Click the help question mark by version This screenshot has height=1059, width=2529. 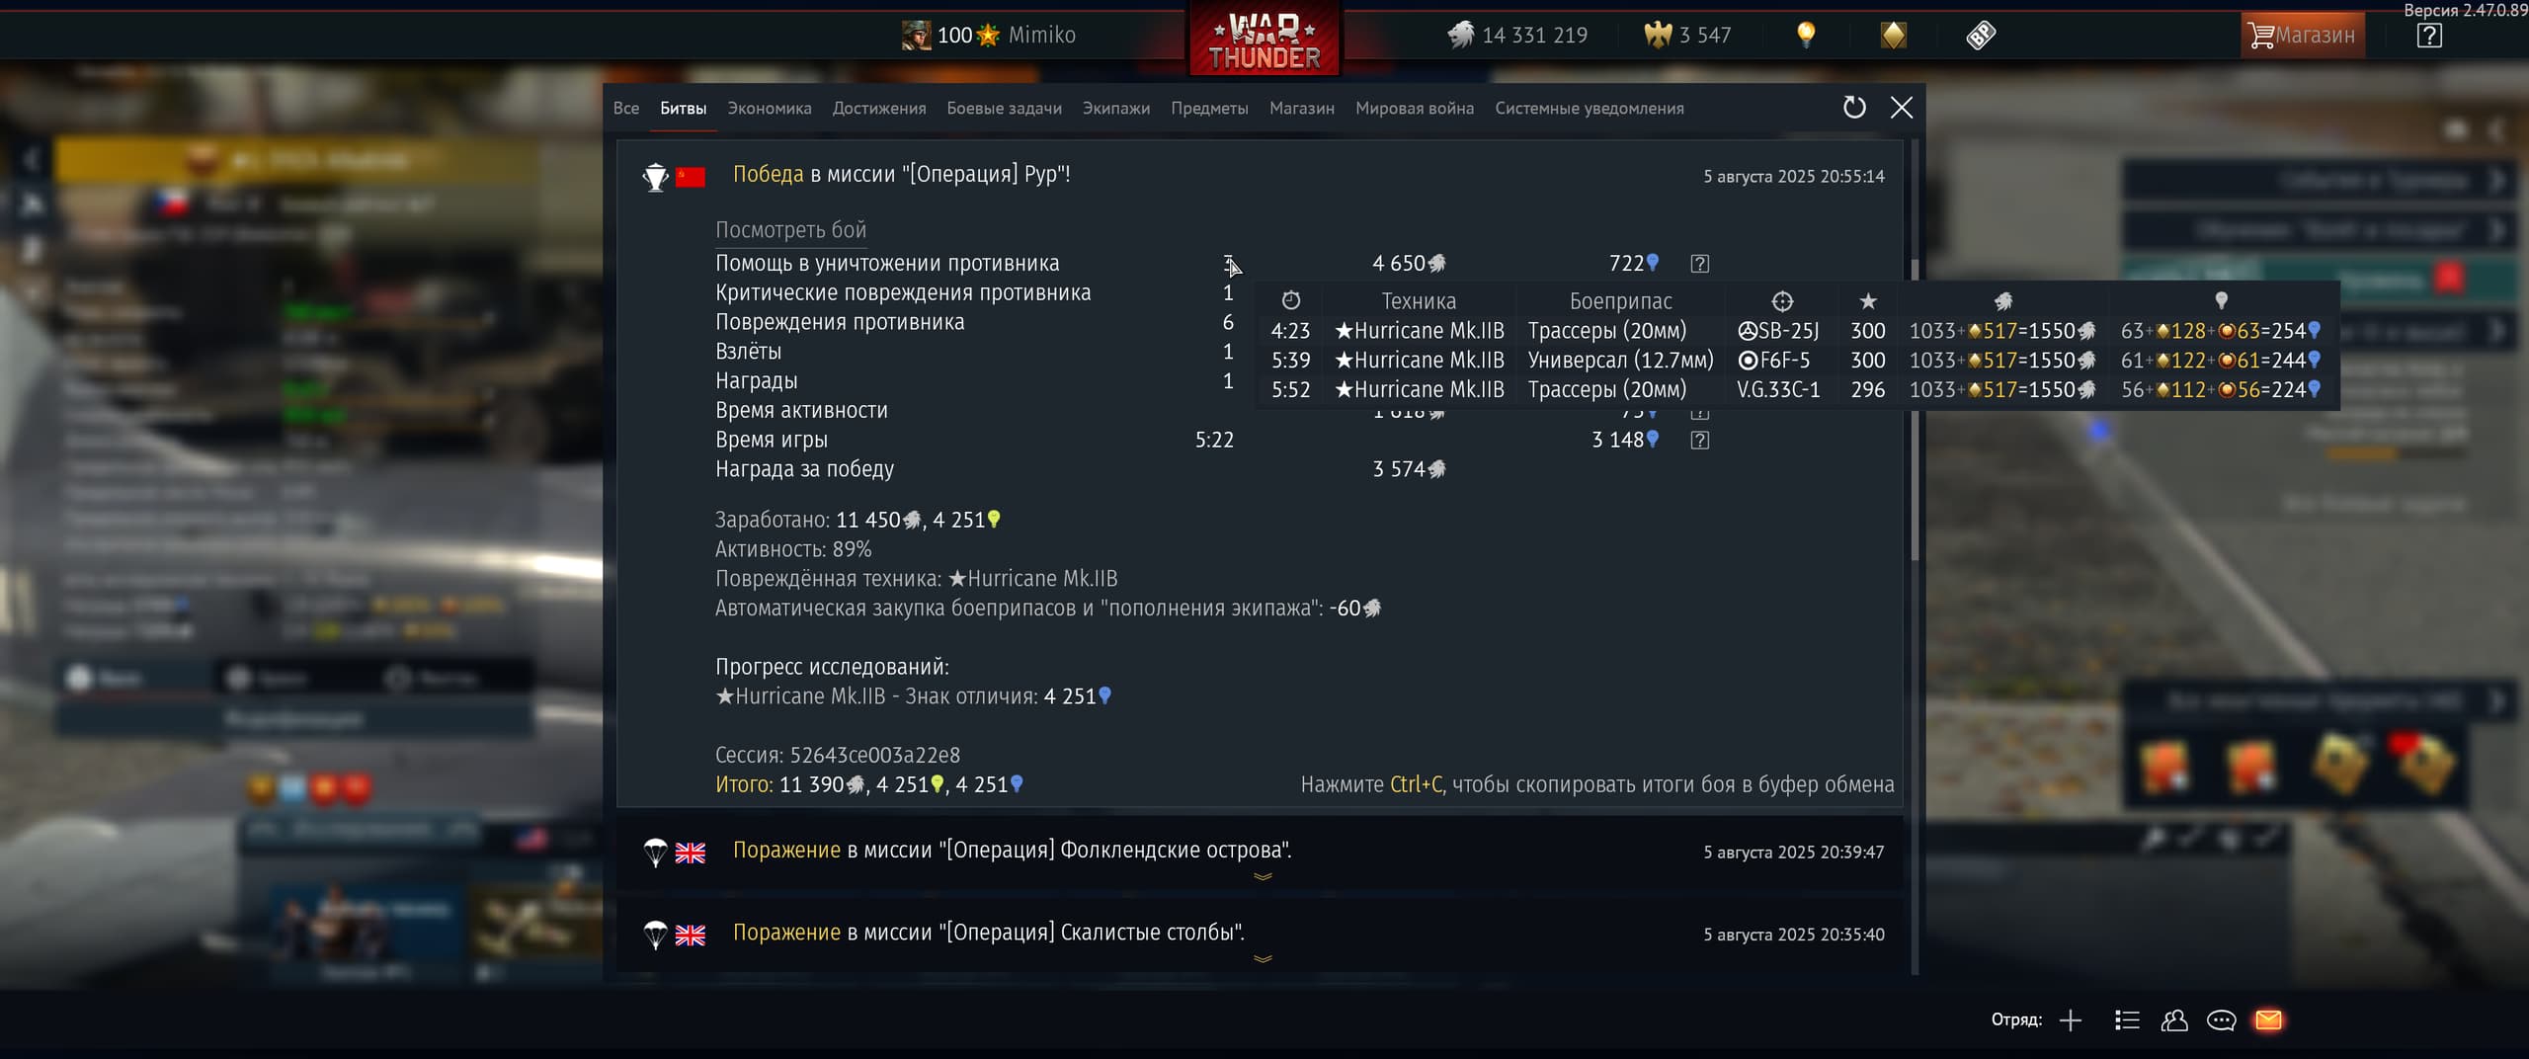[2429, 37]
